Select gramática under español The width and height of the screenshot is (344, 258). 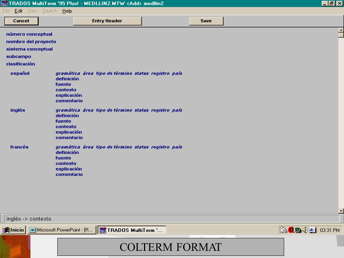coord(68,73)
